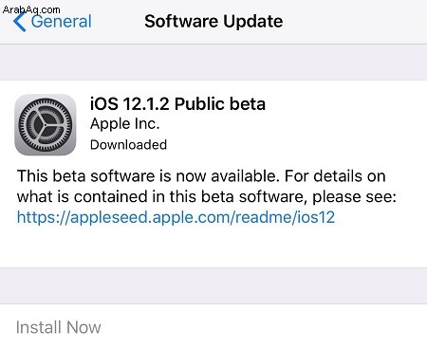Go back to General settings label
This screenshot has height=348, width=427.
[62, 22]
